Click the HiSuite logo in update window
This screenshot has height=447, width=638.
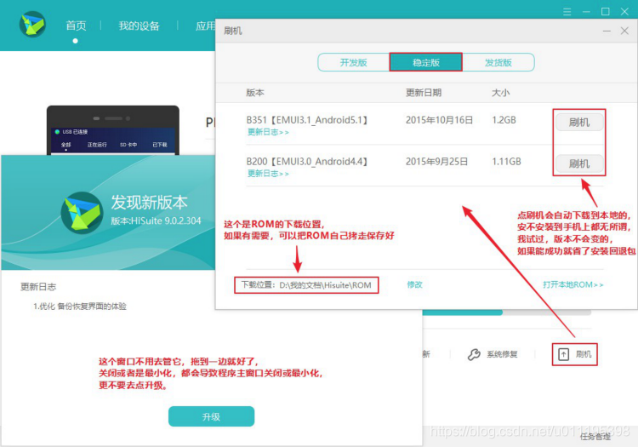point(82,213)
